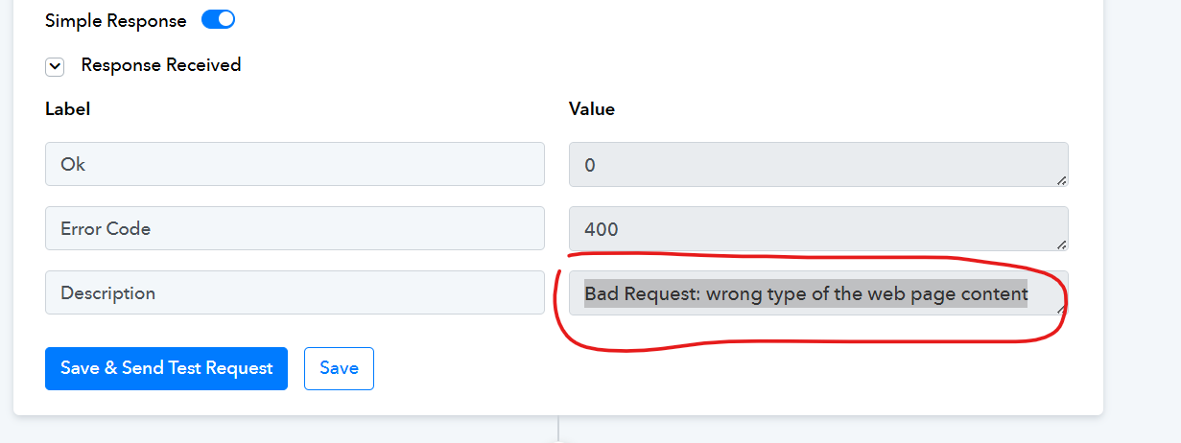Image resolution: width=1181 pixels, height=443 pixels.
Task: Click the workflow connector line below the card
Action: (558, 429)
